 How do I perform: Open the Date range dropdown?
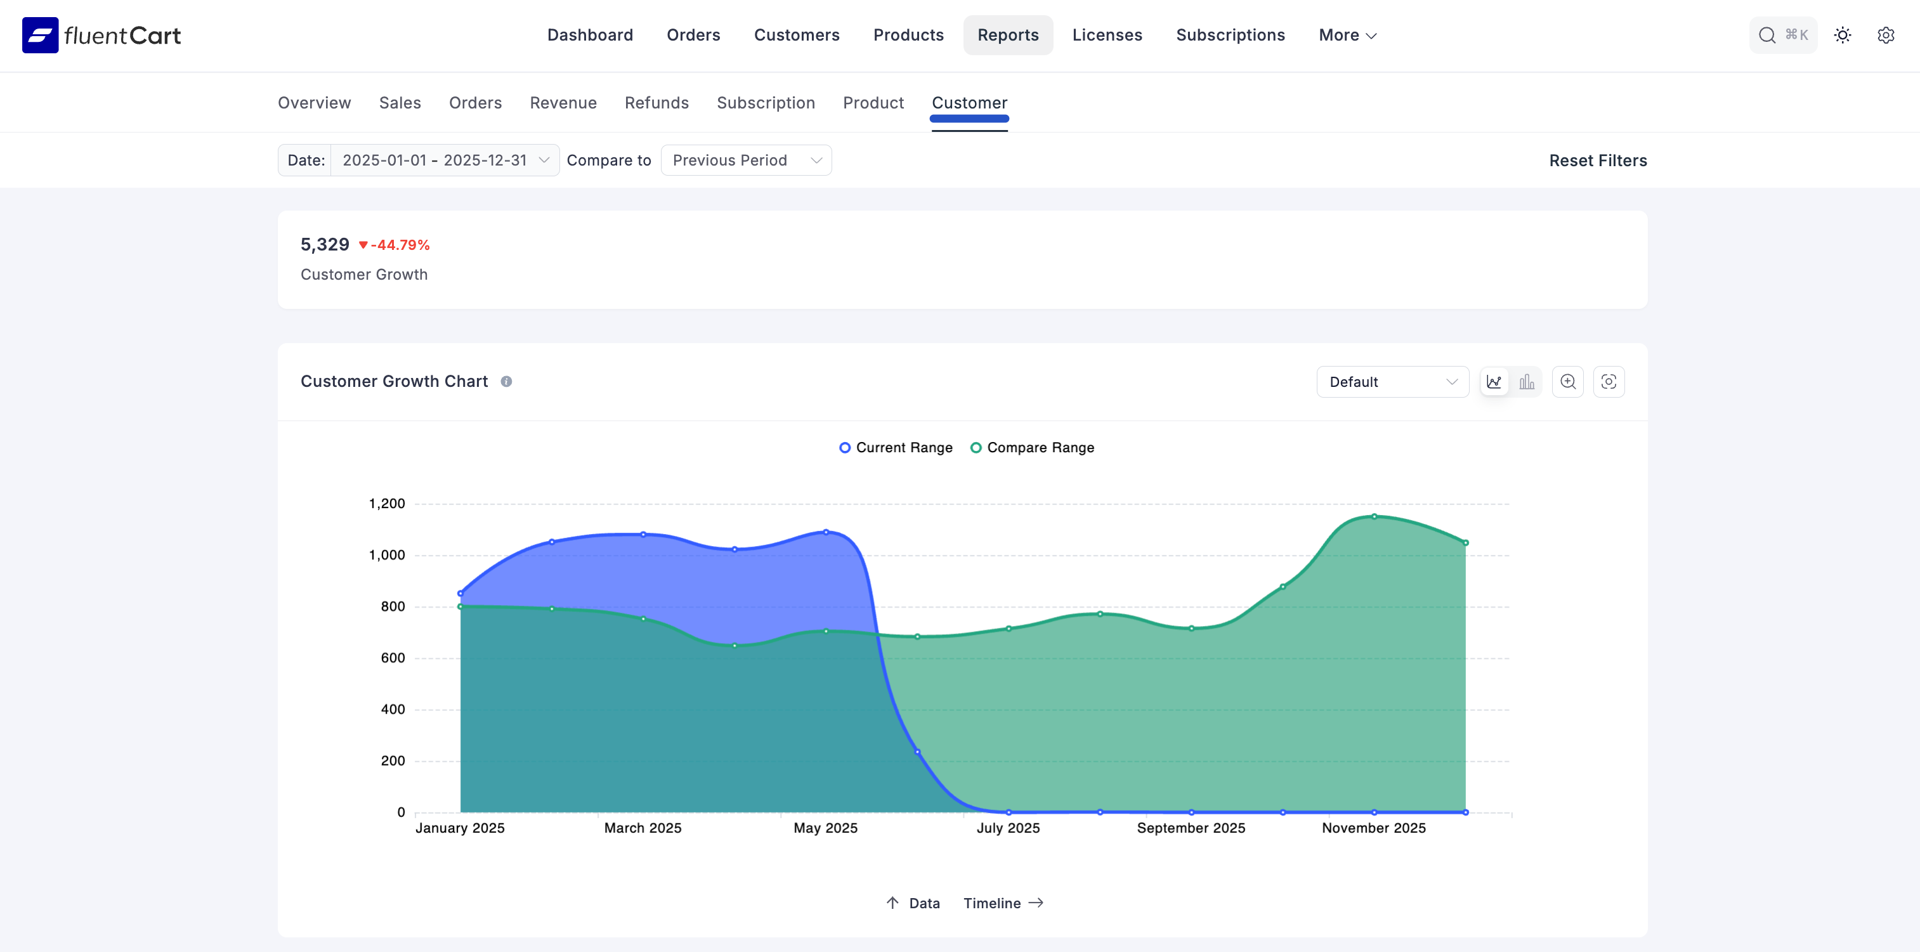(444, 160)
